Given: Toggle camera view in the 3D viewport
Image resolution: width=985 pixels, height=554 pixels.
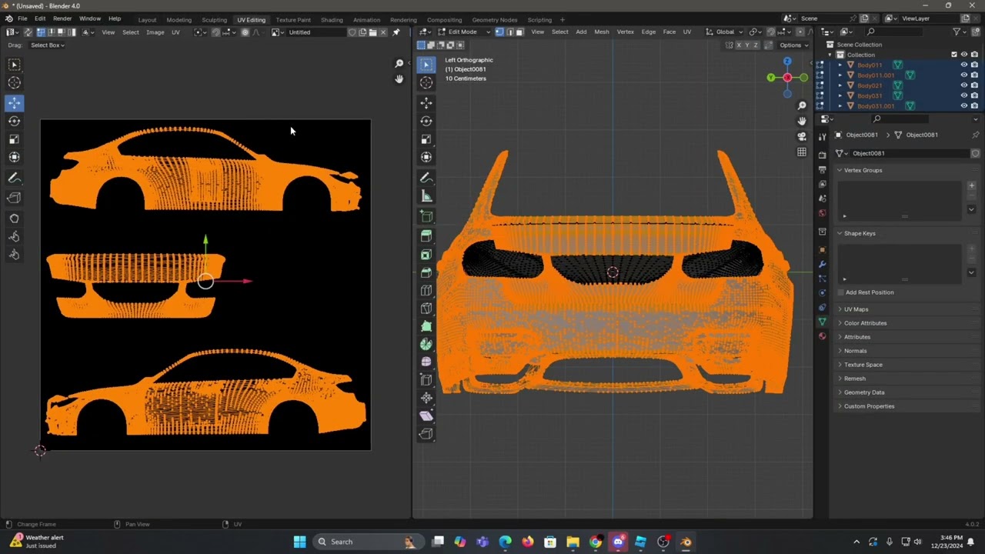Looking at the screenshot, I should [x=802, y=136].
